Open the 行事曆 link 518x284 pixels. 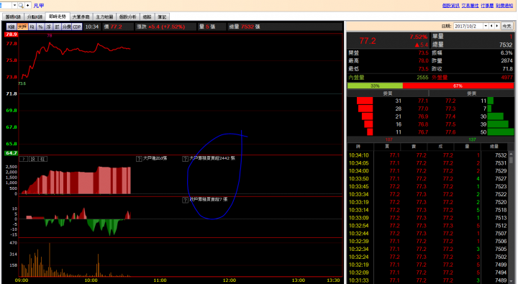pyautogui.click(x=487, y=6)
